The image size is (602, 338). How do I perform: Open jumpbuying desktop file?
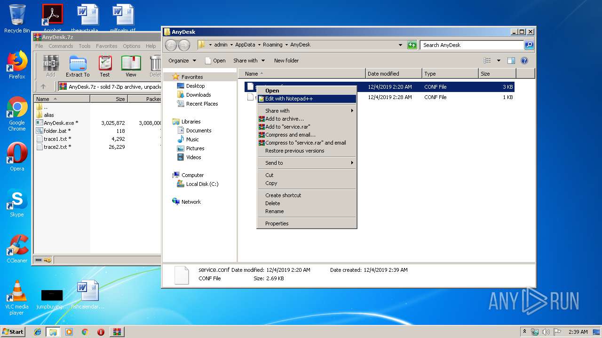(x=52, y=299)
